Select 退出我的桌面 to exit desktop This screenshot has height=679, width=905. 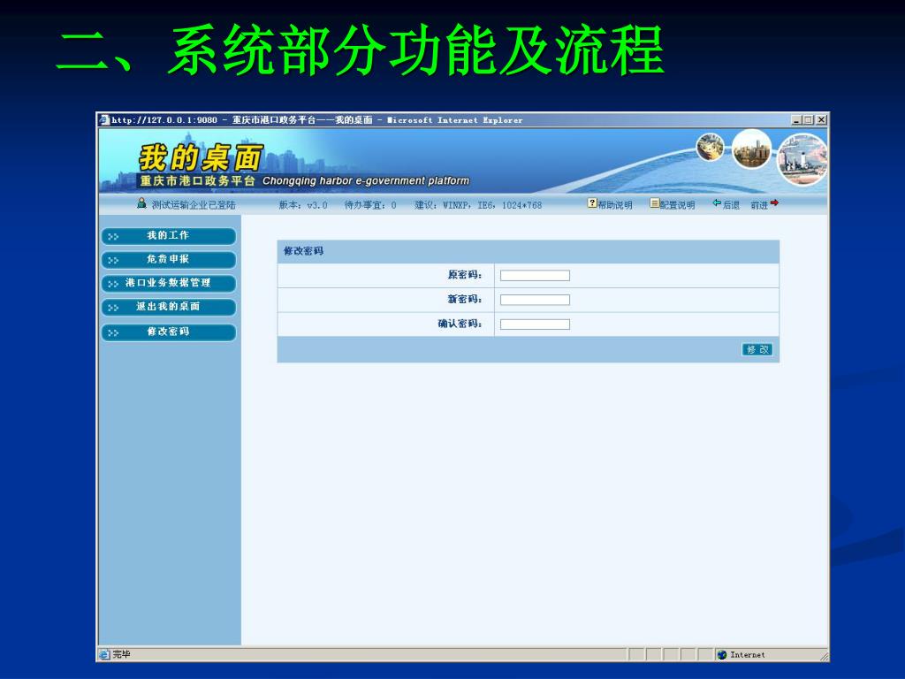pos(169,307)
